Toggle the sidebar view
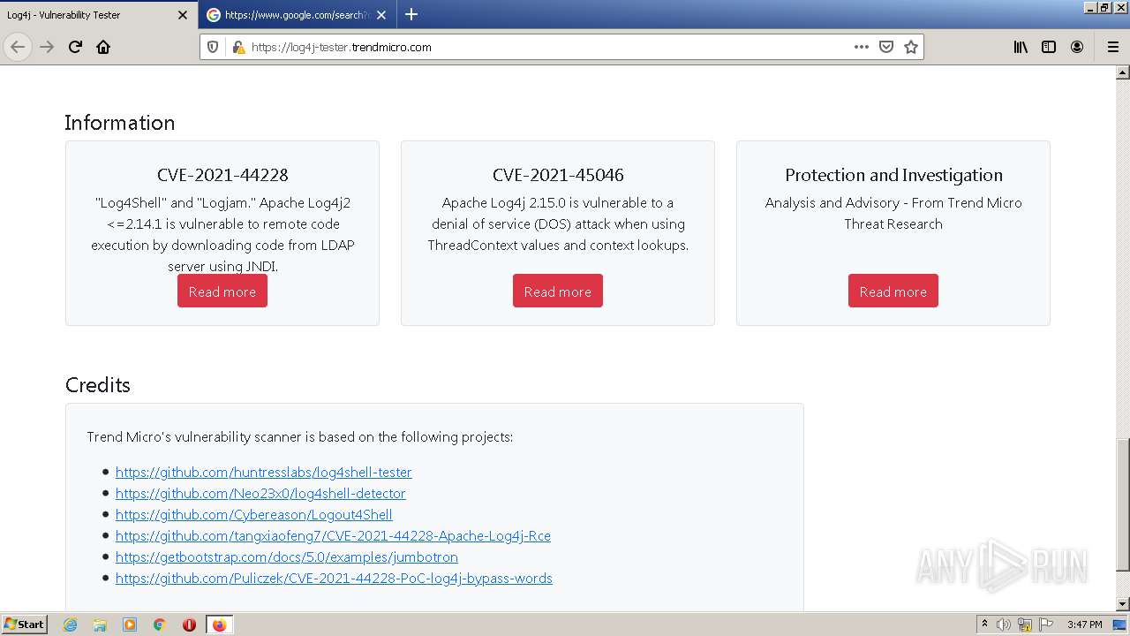The height and width of the screenshot is (636, 1130). (1049, 47)
